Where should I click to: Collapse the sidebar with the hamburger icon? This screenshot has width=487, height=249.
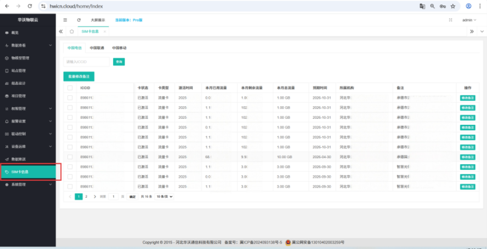(x=65, y=20)
